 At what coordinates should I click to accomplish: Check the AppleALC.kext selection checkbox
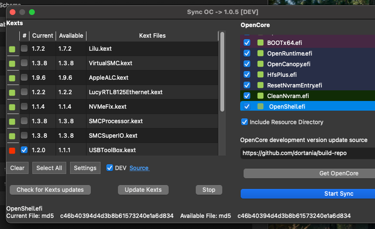[x=24, y=77]
